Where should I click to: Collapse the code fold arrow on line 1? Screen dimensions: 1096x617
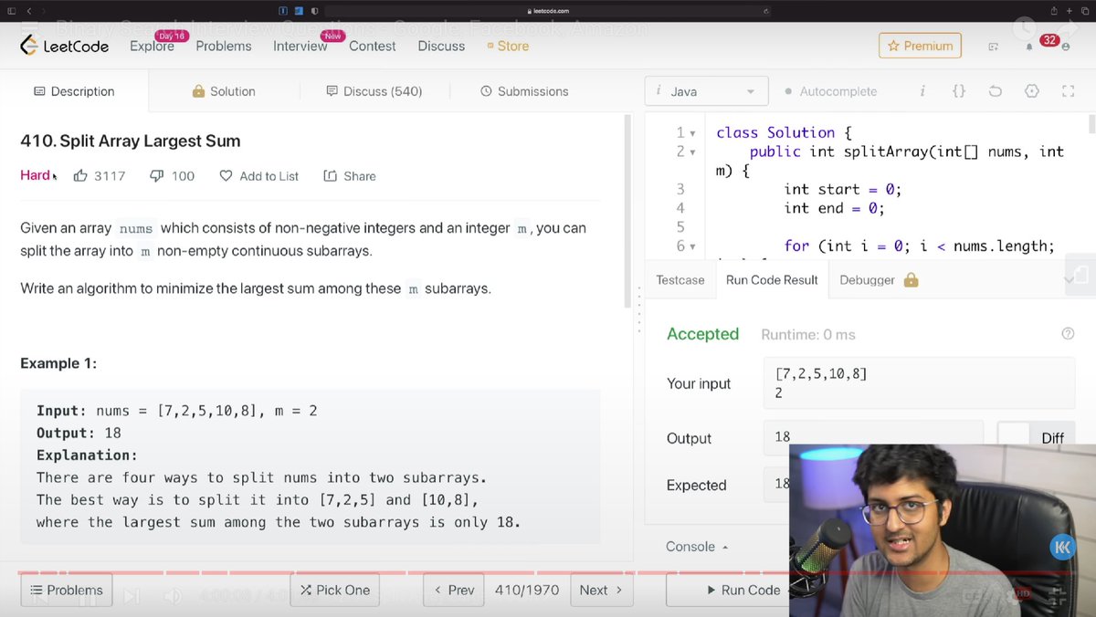[692, 132]
